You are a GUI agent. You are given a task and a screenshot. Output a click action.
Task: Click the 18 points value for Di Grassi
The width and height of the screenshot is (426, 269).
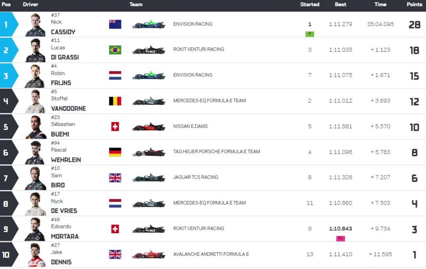click(414, 51)
